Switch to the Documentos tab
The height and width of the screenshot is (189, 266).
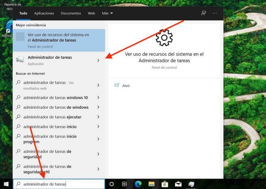pyautogui.click(x=71, y=13)
